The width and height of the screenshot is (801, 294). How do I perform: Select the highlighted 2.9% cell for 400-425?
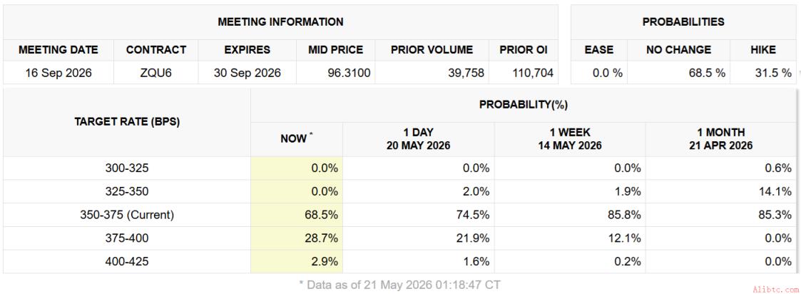tap(296, 262)
